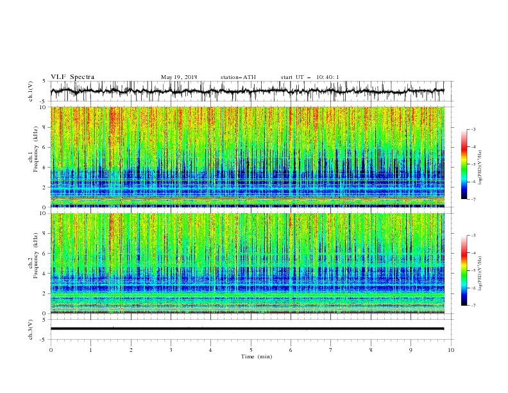Click time axis tick label "7"

click(331, 350)
